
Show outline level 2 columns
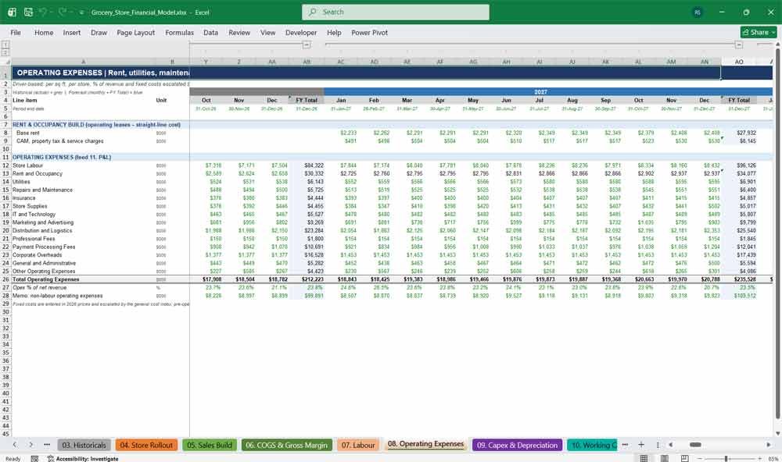5,52
